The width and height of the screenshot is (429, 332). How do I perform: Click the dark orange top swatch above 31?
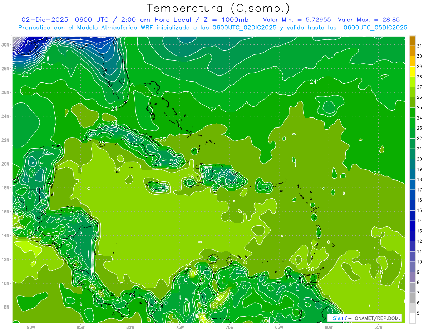(x=412, y=41)
